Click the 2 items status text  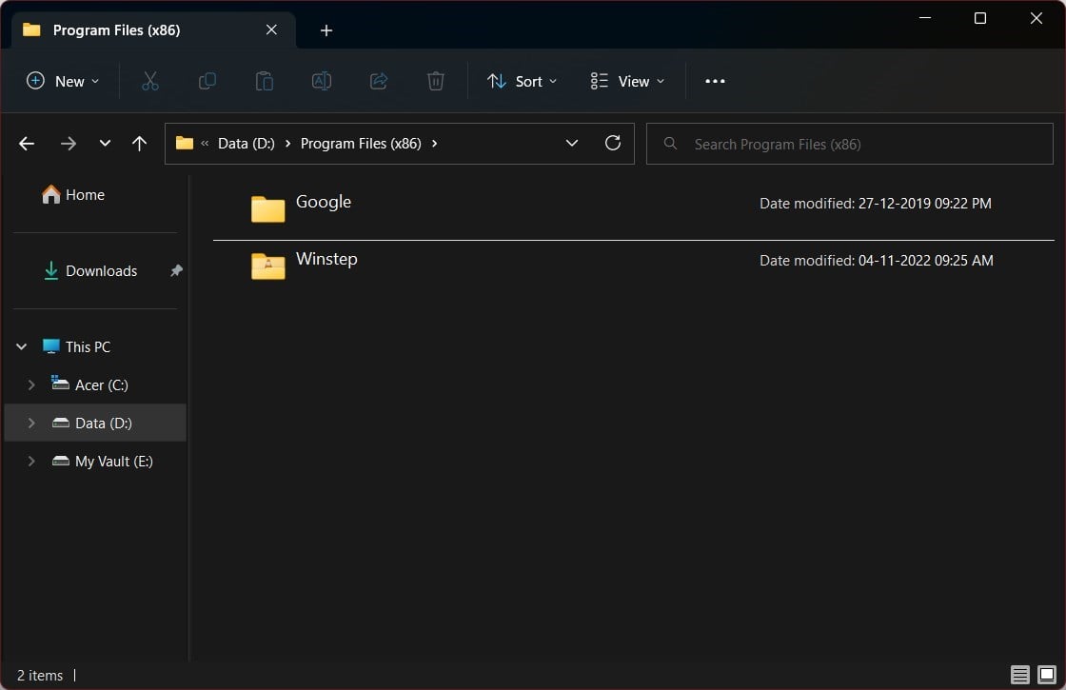(x=39, y=675)
